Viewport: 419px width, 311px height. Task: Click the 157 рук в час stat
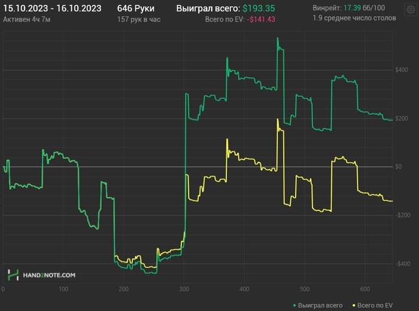coord(139,20)
